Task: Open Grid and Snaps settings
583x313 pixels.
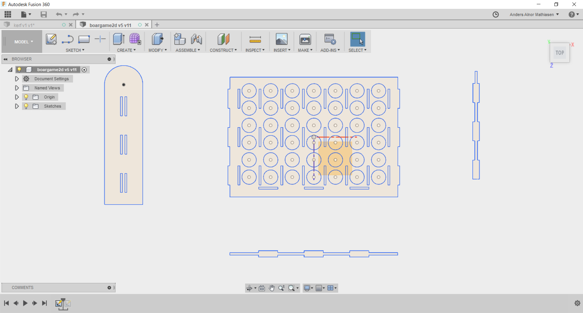Action: pos(319,288)
